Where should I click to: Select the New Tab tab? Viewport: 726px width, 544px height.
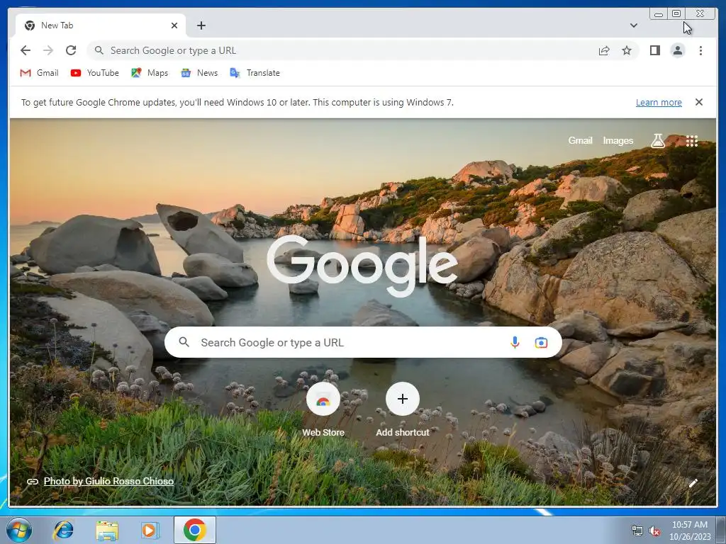coord(101,25)
